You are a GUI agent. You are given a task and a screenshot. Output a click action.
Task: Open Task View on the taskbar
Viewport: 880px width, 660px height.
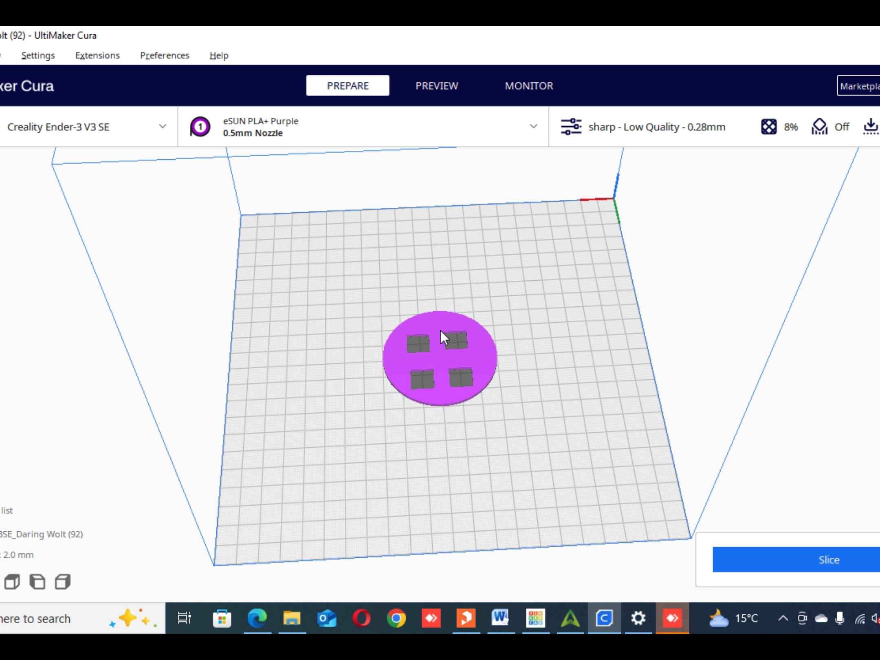[184, 618]
